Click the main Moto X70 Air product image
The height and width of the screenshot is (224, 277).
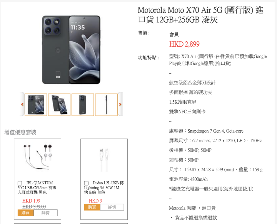71,50
